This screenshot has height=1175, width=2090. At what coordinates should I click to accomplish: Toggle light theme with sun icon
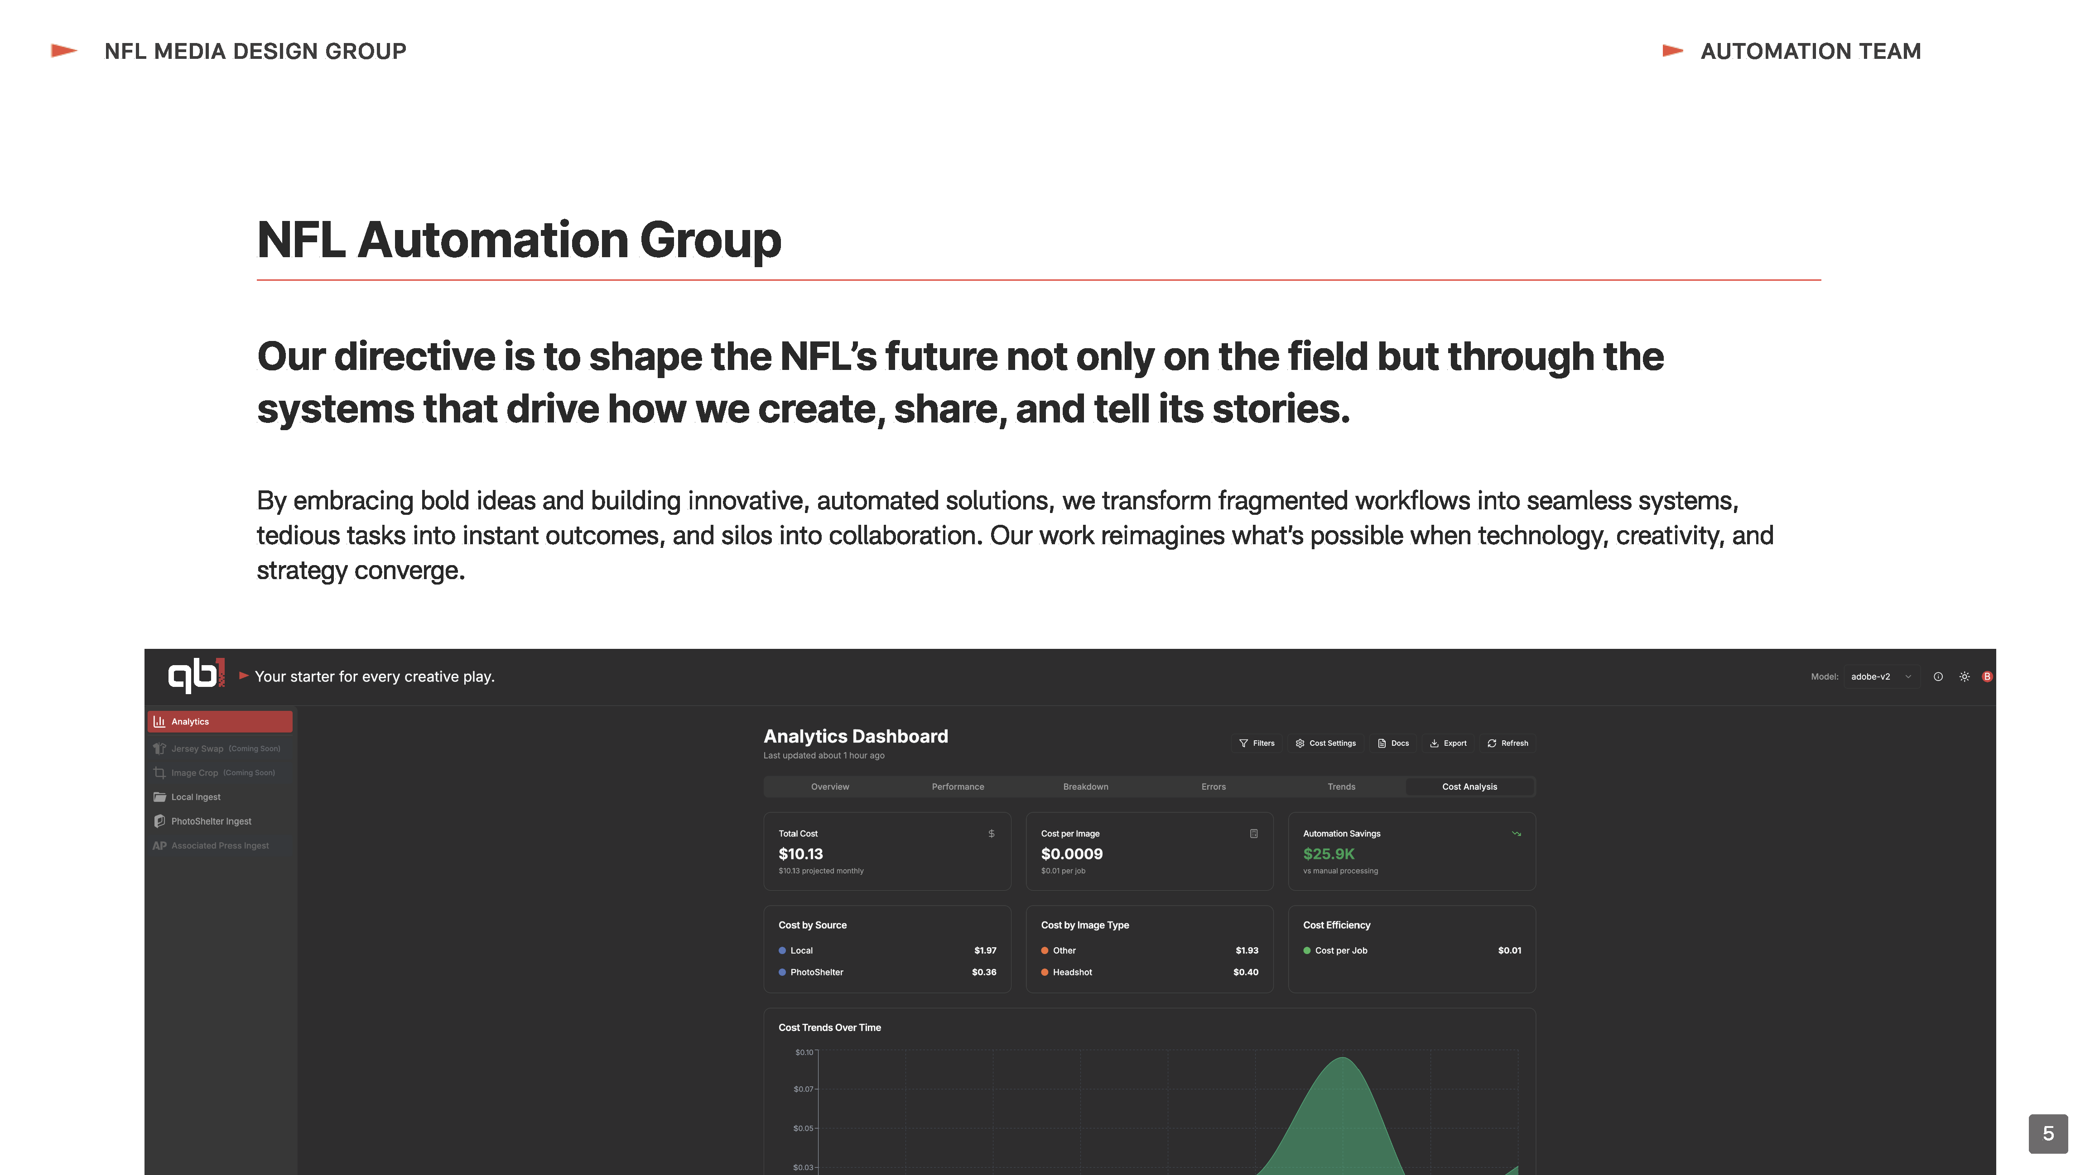[1964, 676]
